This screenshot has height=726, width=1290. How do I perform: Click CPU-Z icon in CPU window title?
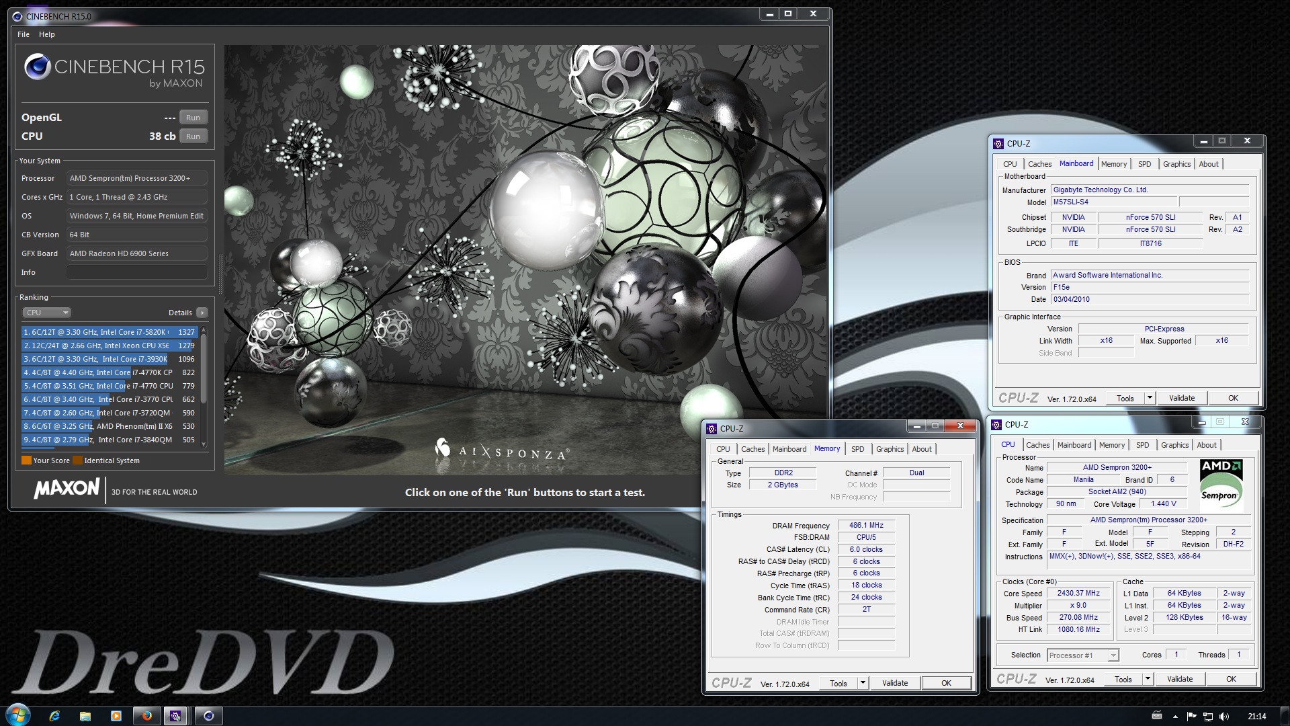point(996,425)
